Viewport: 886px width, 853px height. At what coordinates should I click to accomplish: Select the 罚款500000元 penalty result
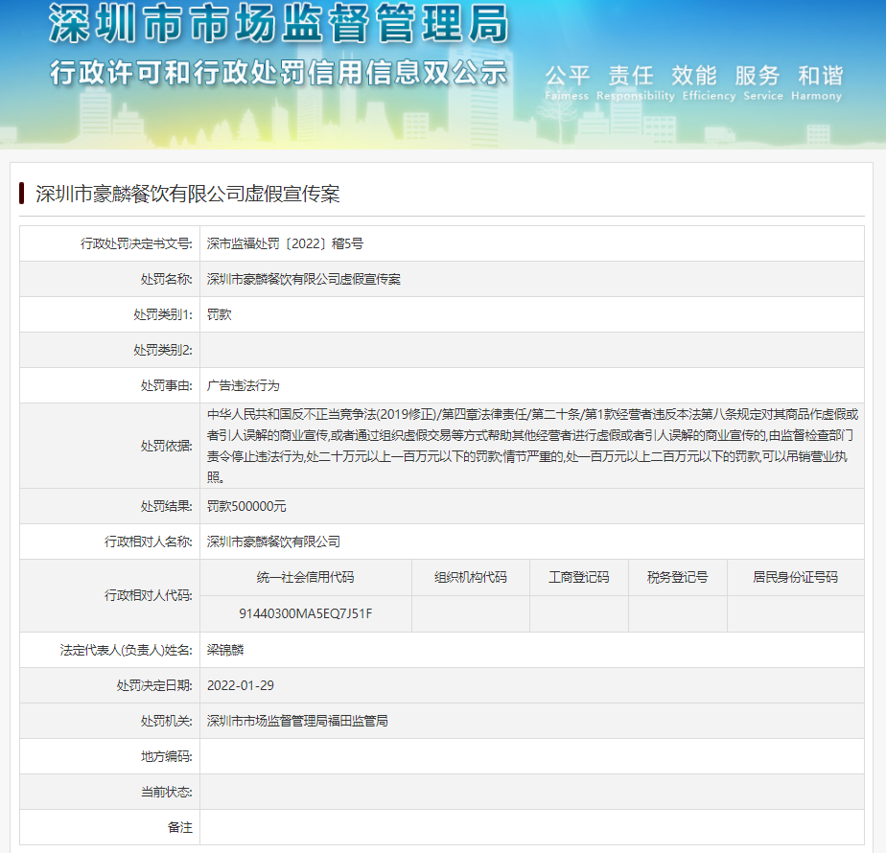(x=246, y=506)
